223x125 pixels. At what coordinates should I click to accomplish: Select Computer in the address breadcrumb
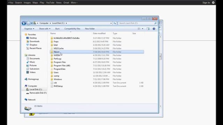[44, 23]
